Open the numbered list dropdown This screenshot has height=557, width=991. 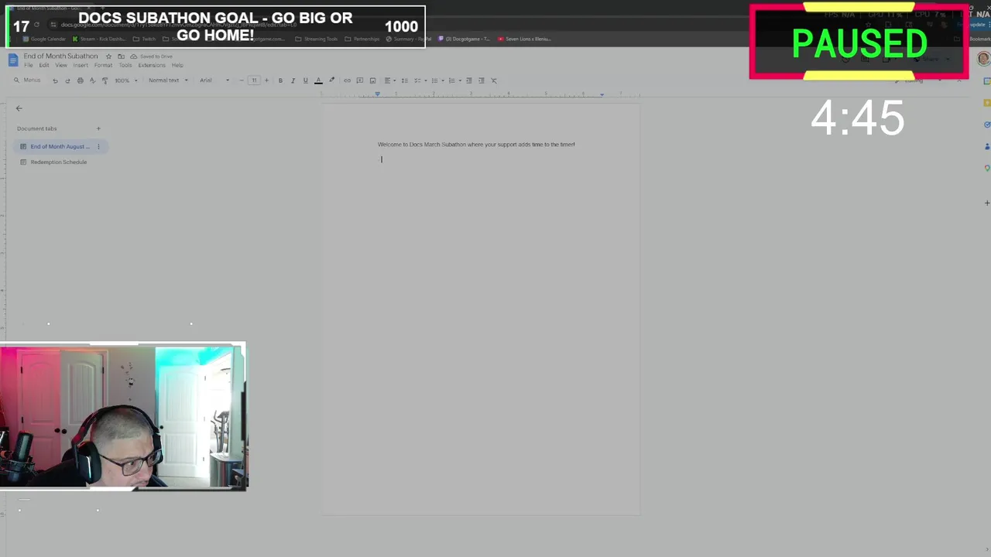click(453, 80)
